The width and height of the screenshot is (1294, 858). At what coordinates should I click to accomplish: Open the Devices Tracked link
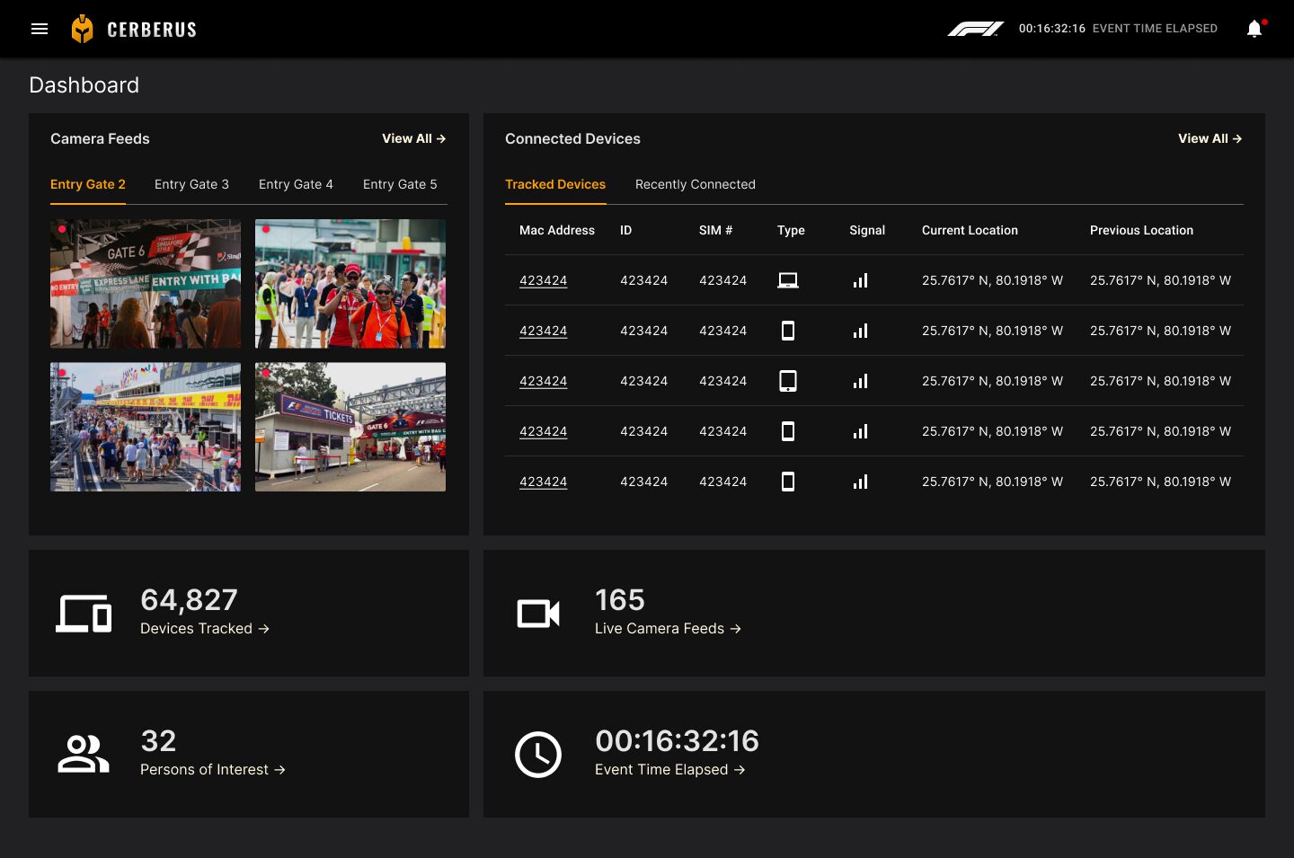click(x=204, y=629)
